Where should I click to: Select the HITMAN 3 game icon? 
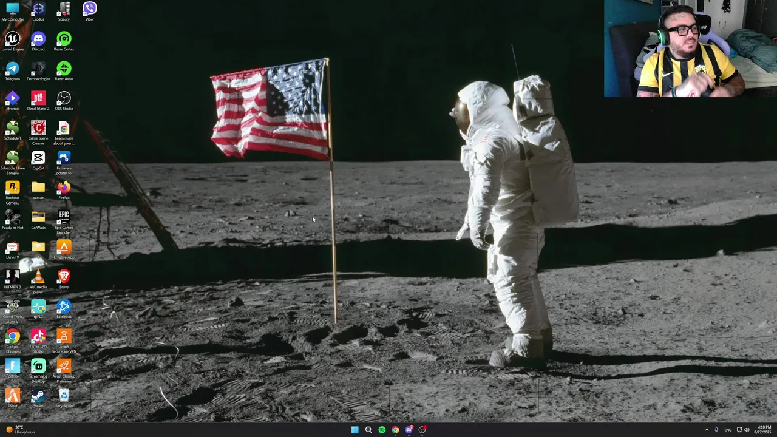coord(12,279)
